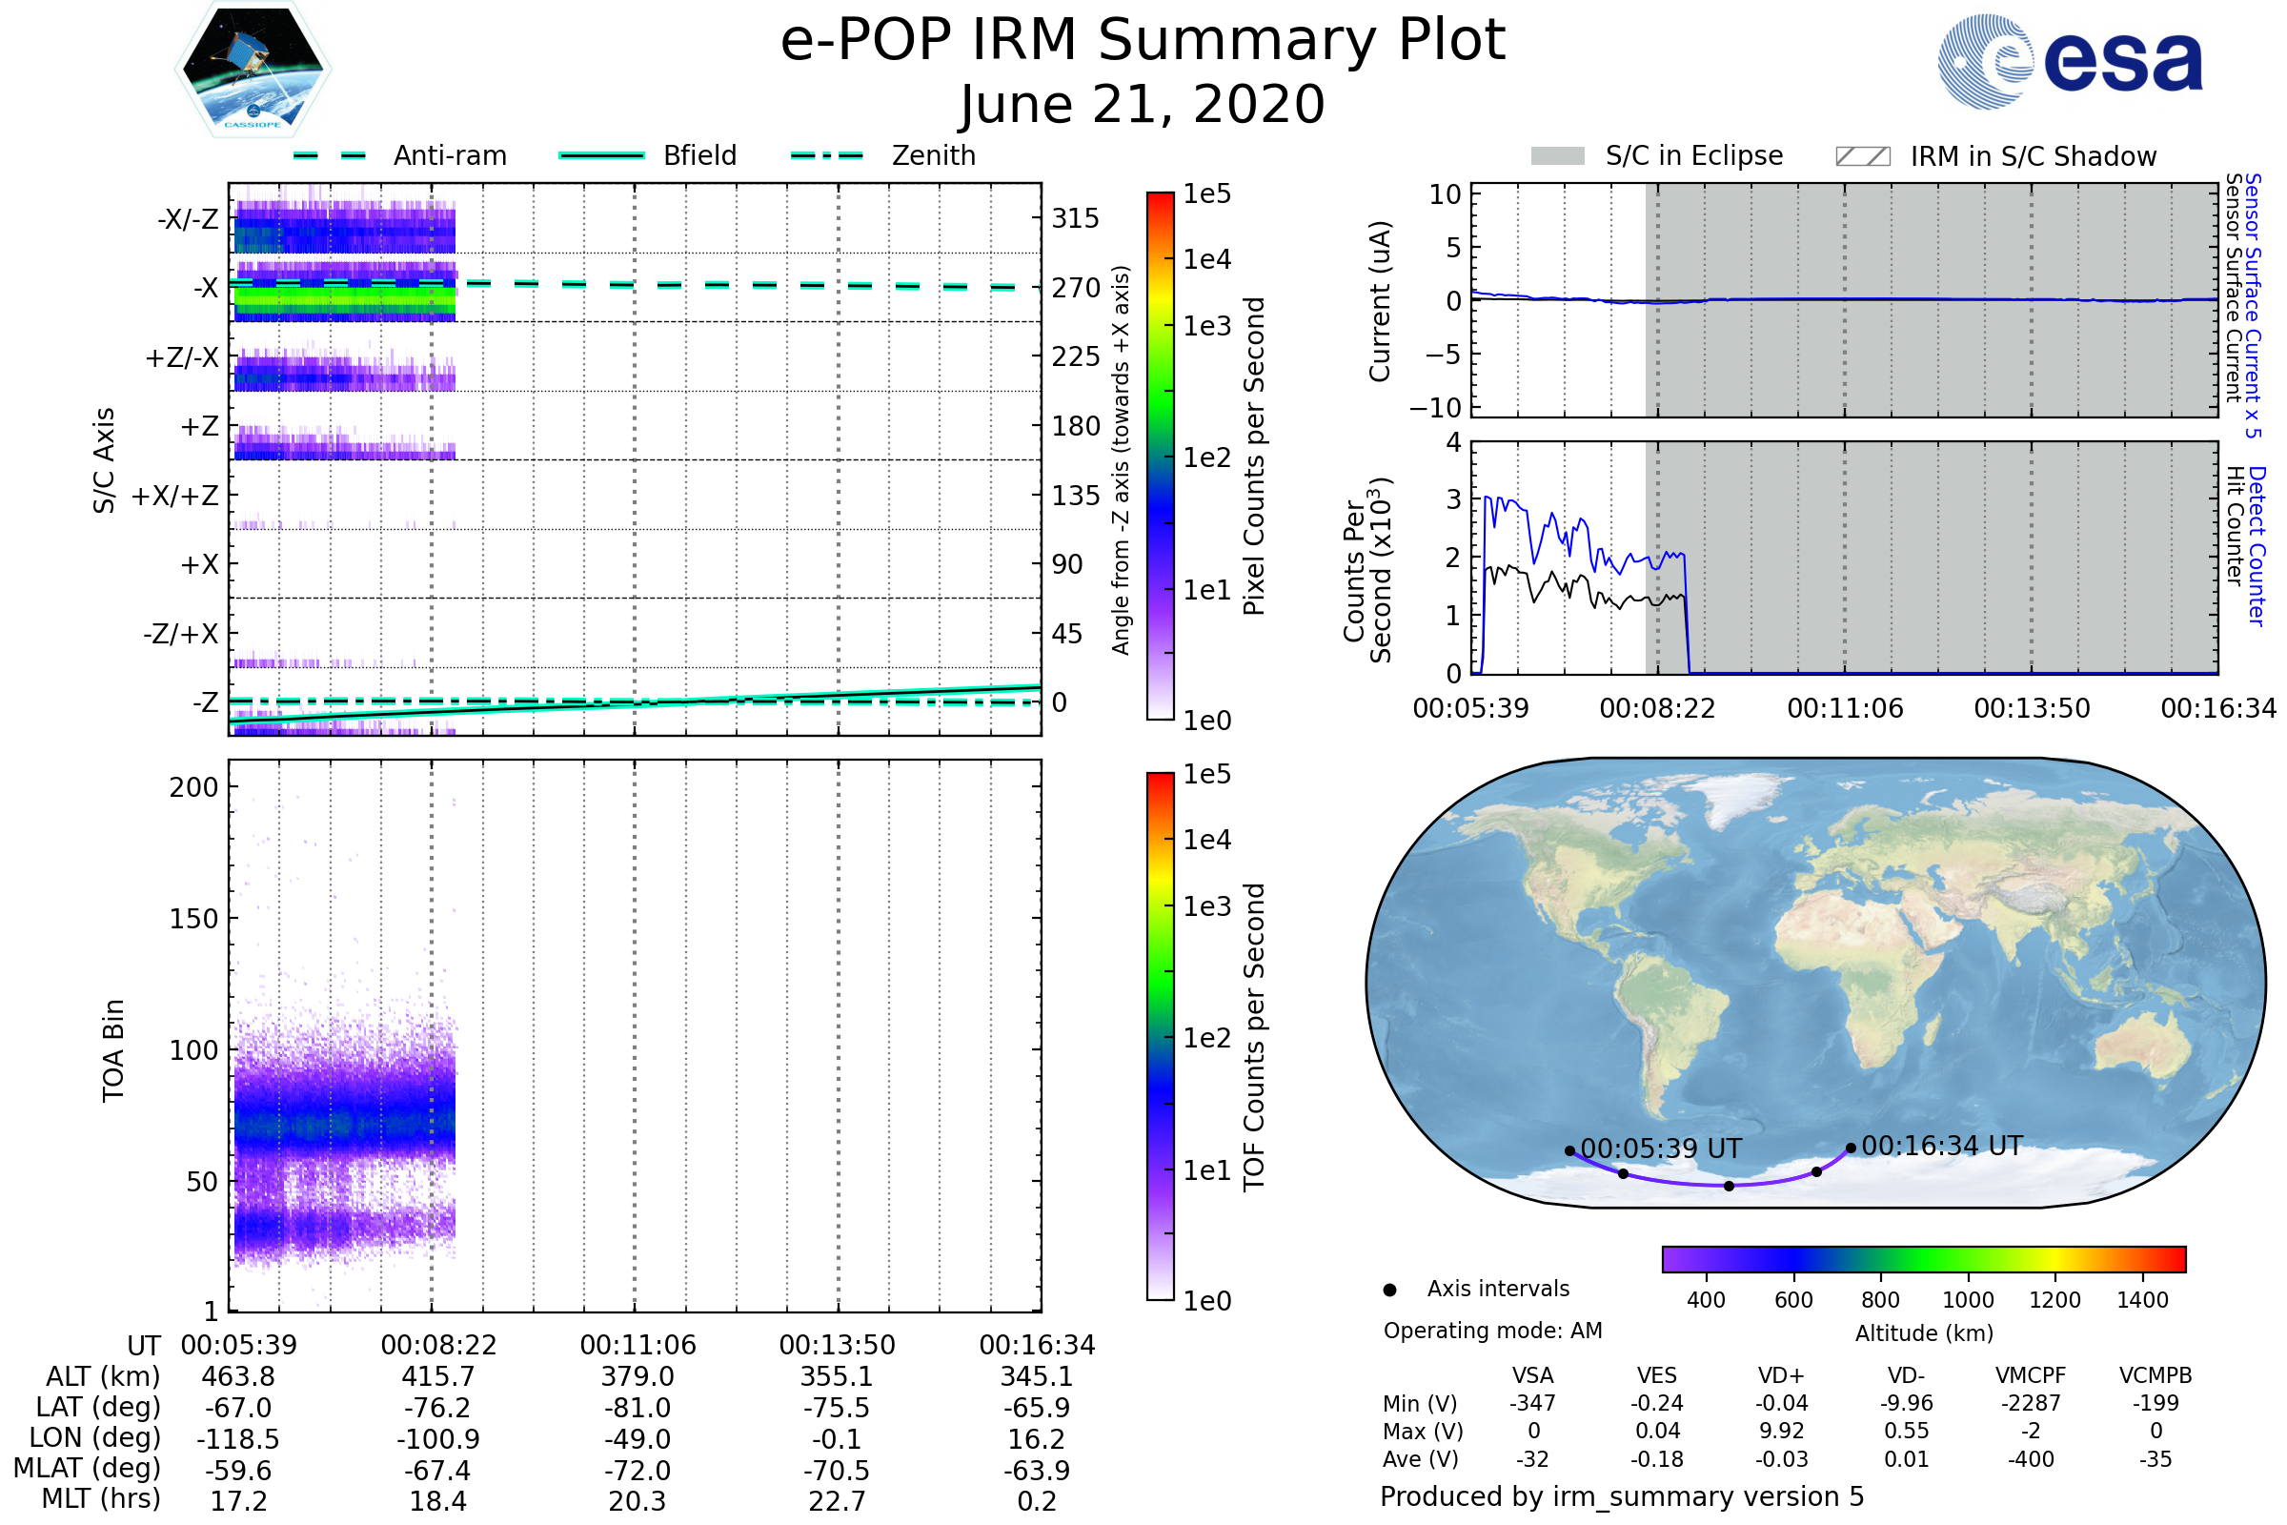
Task: Click the e-POP IRM Summary Plot title
Action: point(1143,41)
